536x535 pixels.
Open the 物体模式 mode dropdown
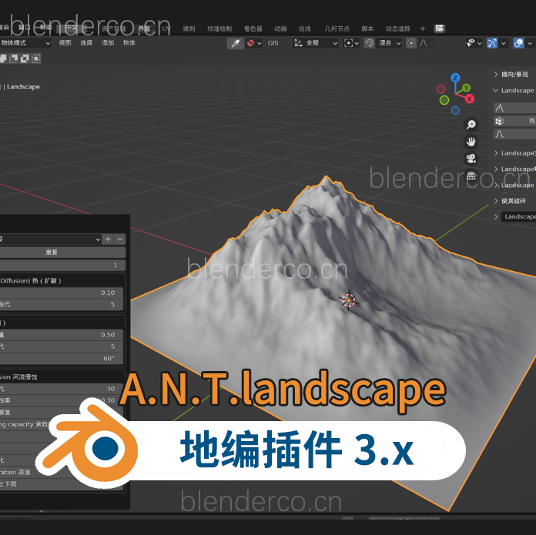pos(25,43)
